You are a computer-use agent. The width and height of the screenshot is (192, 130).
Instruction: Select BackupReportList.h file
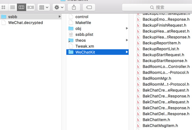[x=161, y=49]
